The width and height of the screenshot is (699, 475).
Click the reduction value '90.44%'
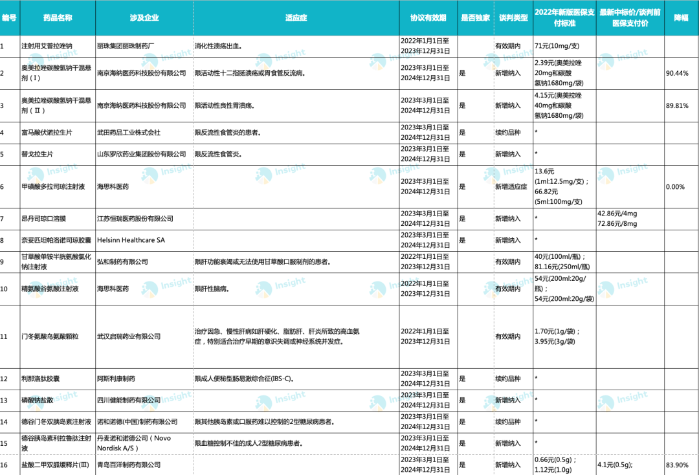click(x=677, y=73)
